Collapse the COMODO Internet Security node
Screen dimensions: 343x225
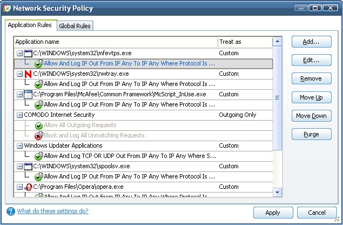click(19, 115)
